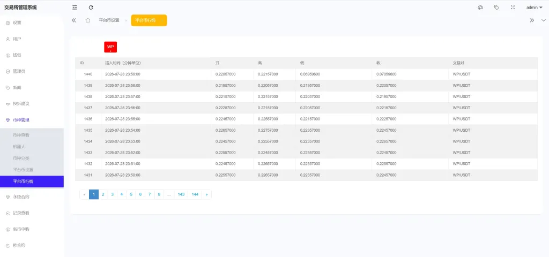
Task: Go to previous page with « button
Action: [x=84, y=194]
